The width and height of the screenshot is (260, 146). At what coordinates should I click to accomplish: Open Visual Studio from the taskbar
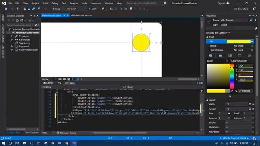(74, 143)
